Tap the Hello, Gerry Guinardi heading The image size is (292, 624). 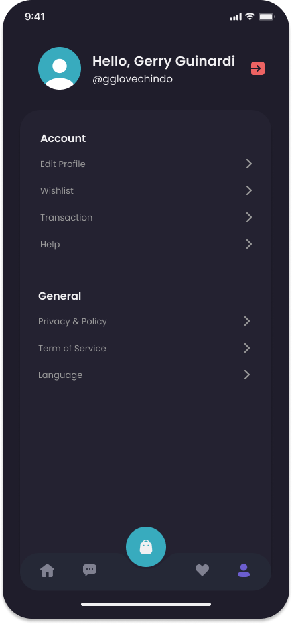tap(163, 61)
